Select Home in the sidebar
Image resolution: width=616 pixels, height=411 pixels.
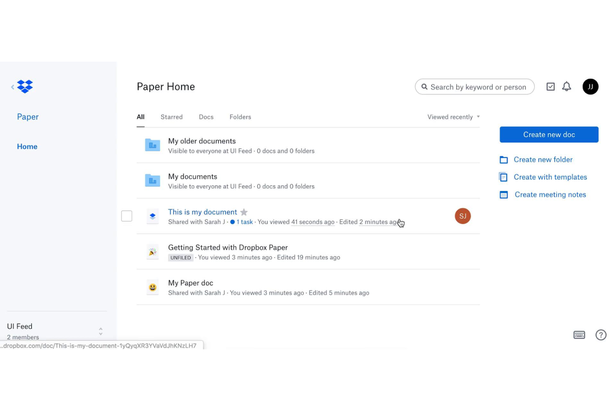pyautogui.click(x=27, y=147)
